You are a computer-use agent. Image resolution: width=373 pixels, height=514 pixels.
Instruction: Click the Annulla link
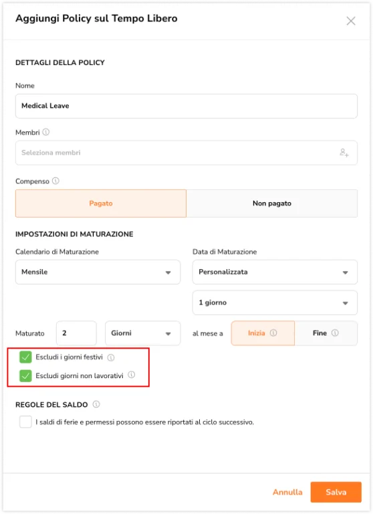pyautogui.click(x=287, y=492)
